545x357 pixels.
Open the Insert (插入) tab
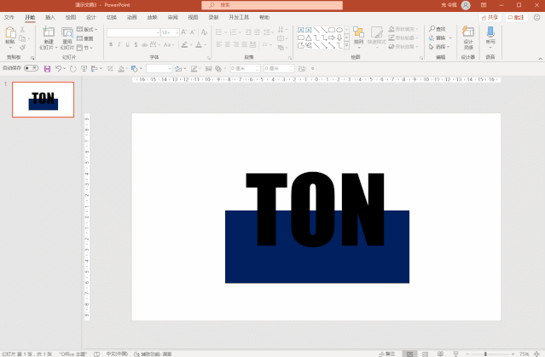click(x=50, y=17)
